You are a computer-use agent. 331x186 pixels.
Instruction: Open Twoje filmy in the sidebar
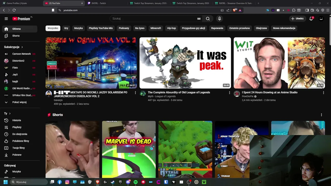pyautogui.click(x=20, y=148)
